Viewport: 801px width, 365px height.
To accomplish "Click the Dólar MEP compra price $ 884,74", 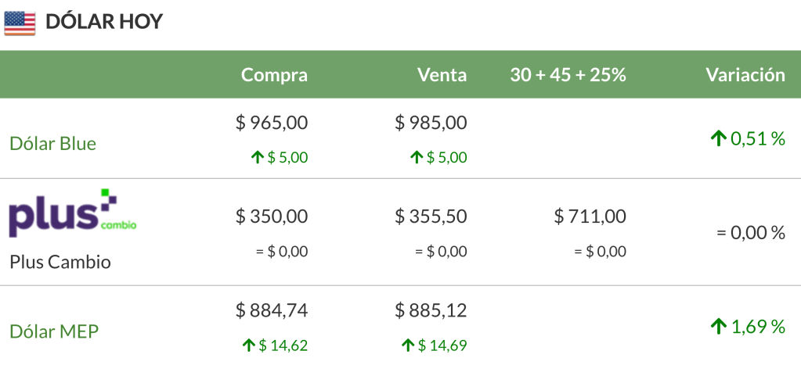I will pyautogui.click(x=272, y=310).
